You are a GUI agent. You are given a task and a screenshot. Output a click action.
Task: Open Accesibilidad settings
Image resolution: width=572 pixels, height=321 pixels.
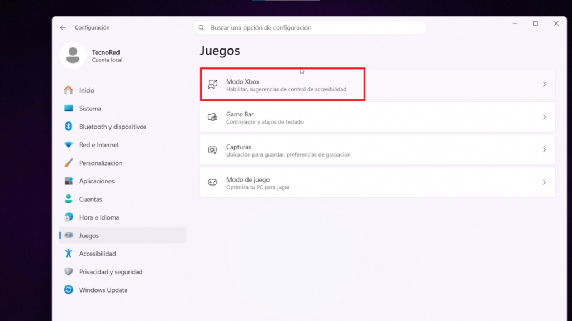tap(122, 254)
